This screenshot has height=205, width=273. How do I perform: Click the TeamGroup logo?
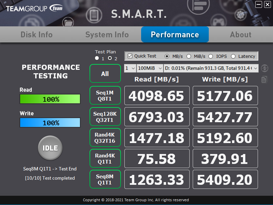point(34,8)
